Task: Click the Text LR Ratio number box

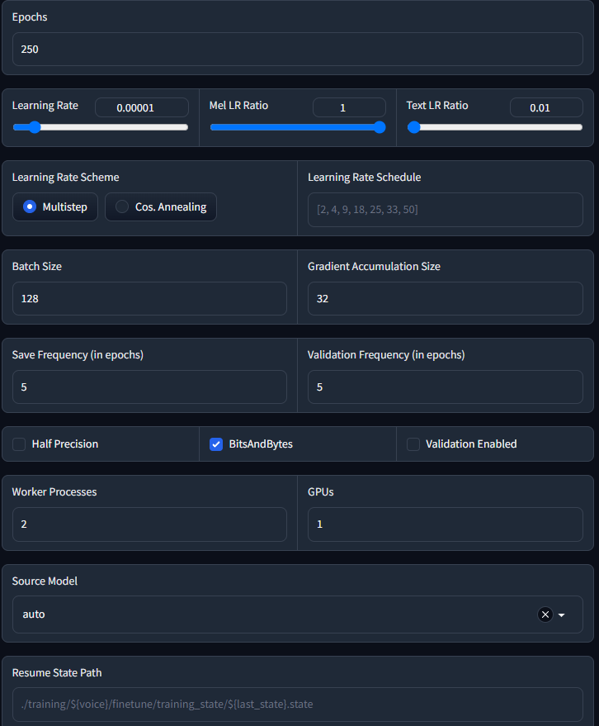Action: [546, 107]
